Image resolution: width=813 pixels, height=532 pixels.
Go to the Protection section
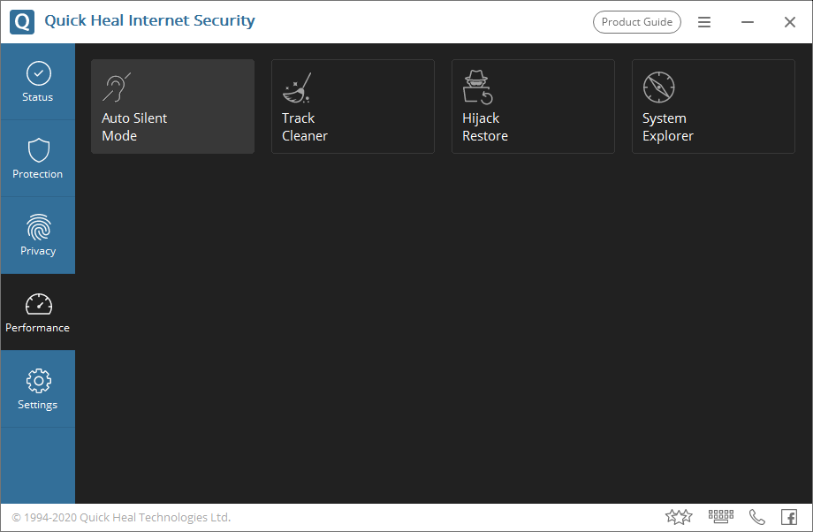[37, 159]
